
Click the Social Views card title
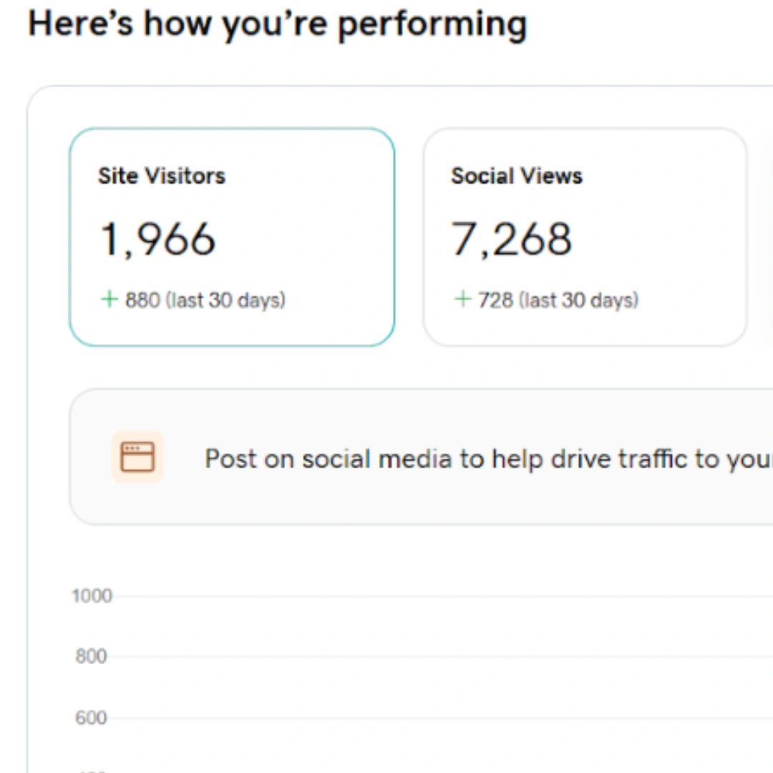click(517, 176)
